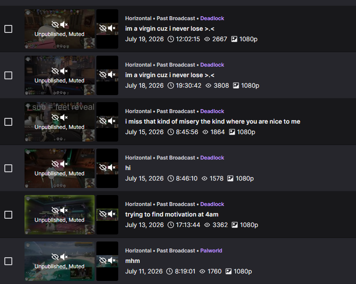Click the views eye icon next to 3808

(x=208, y=85)
